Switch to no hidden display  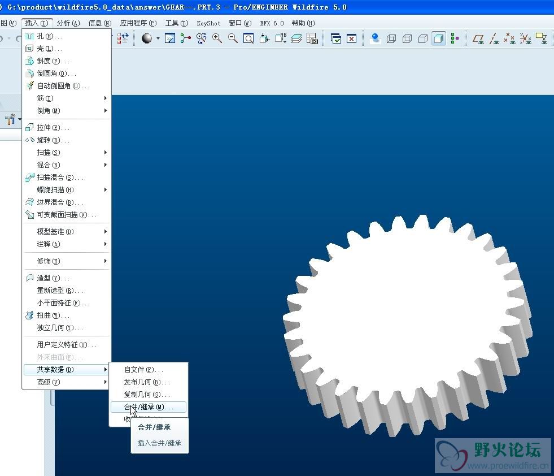[x=423, y=38]
